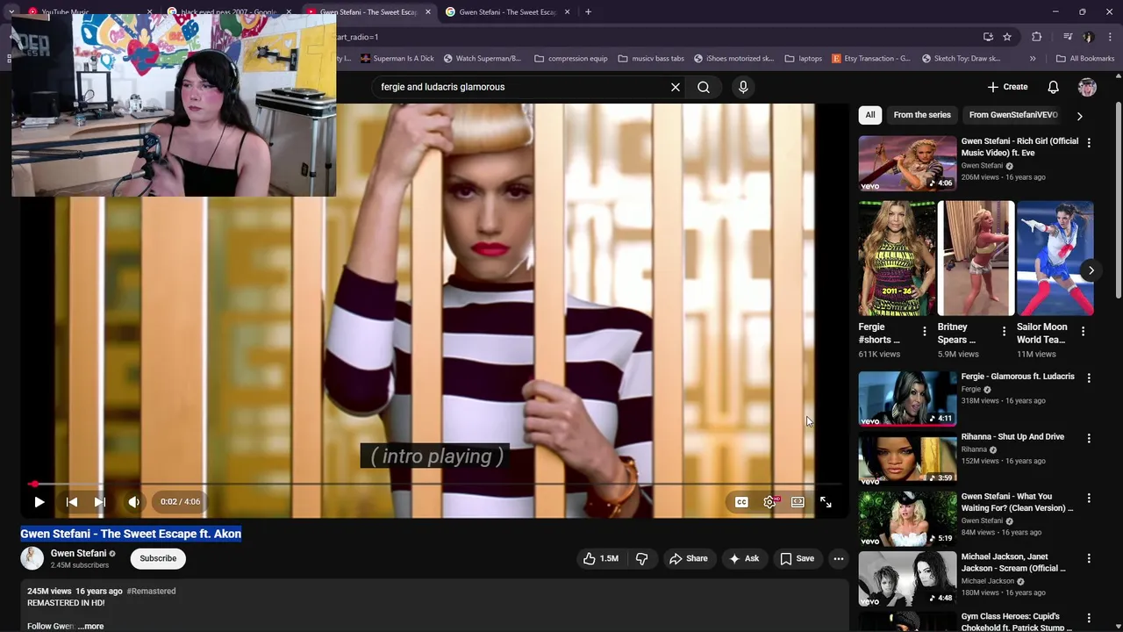1123x632 pixels.
Task: Skip to previous video button
Action: (x=72, y=502)
